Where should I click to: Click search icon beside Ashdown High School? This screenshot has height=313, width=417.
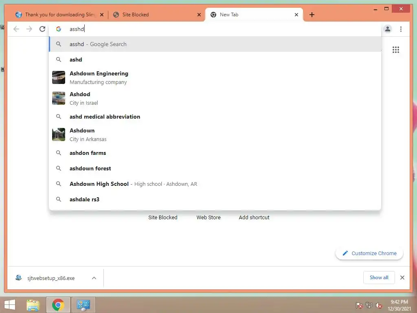(59, 184)
